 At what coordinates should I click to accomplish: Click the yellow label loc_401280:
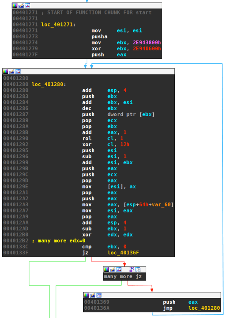[x=49, y=84]
